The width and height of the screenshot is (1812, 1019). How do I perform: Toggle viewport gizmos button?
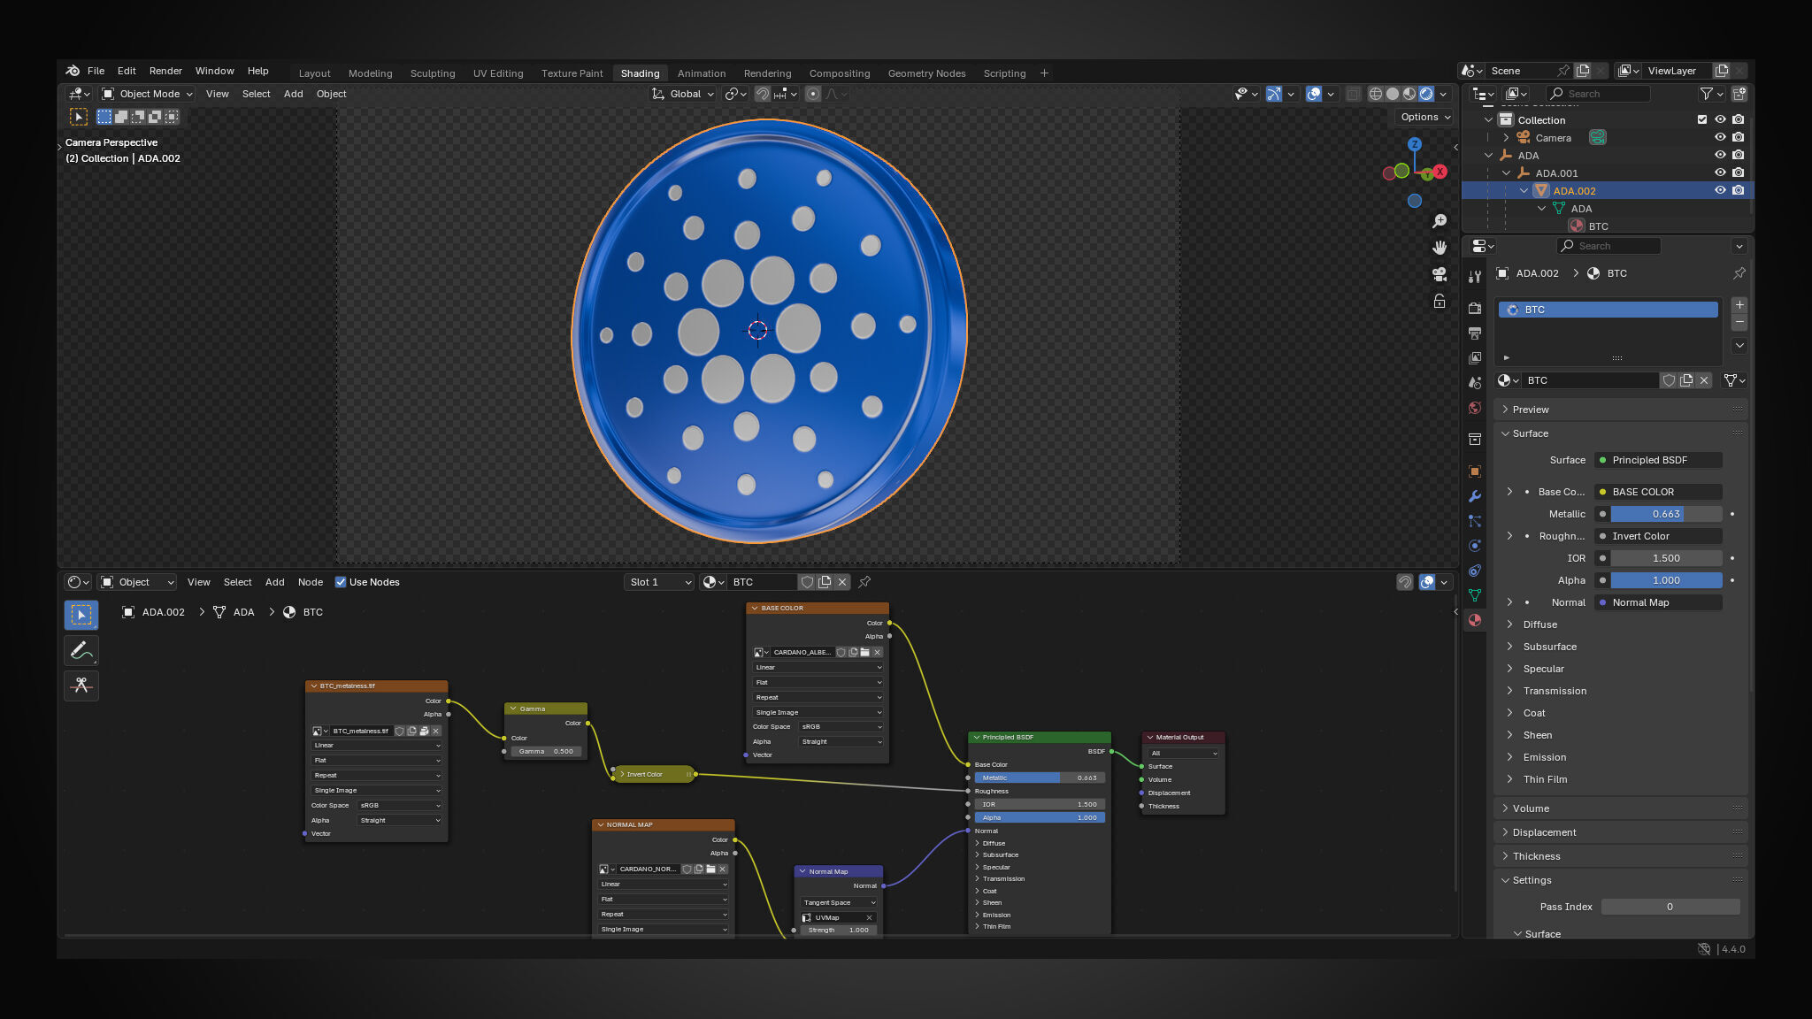[x=1274, y=94]
